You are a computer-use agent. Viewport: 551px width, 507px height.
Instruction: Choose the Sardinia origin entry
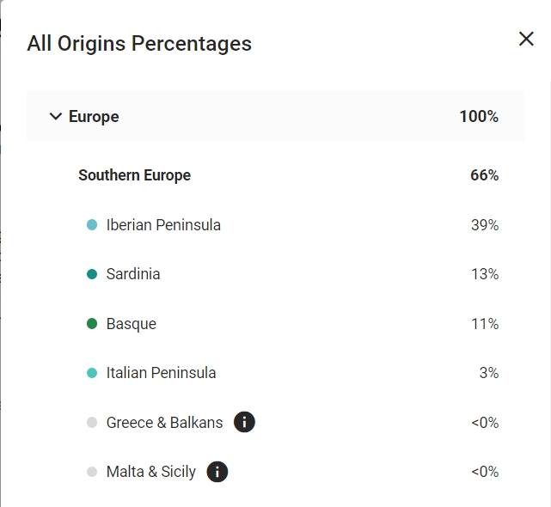pyautogui.click(x=133, y=274)
